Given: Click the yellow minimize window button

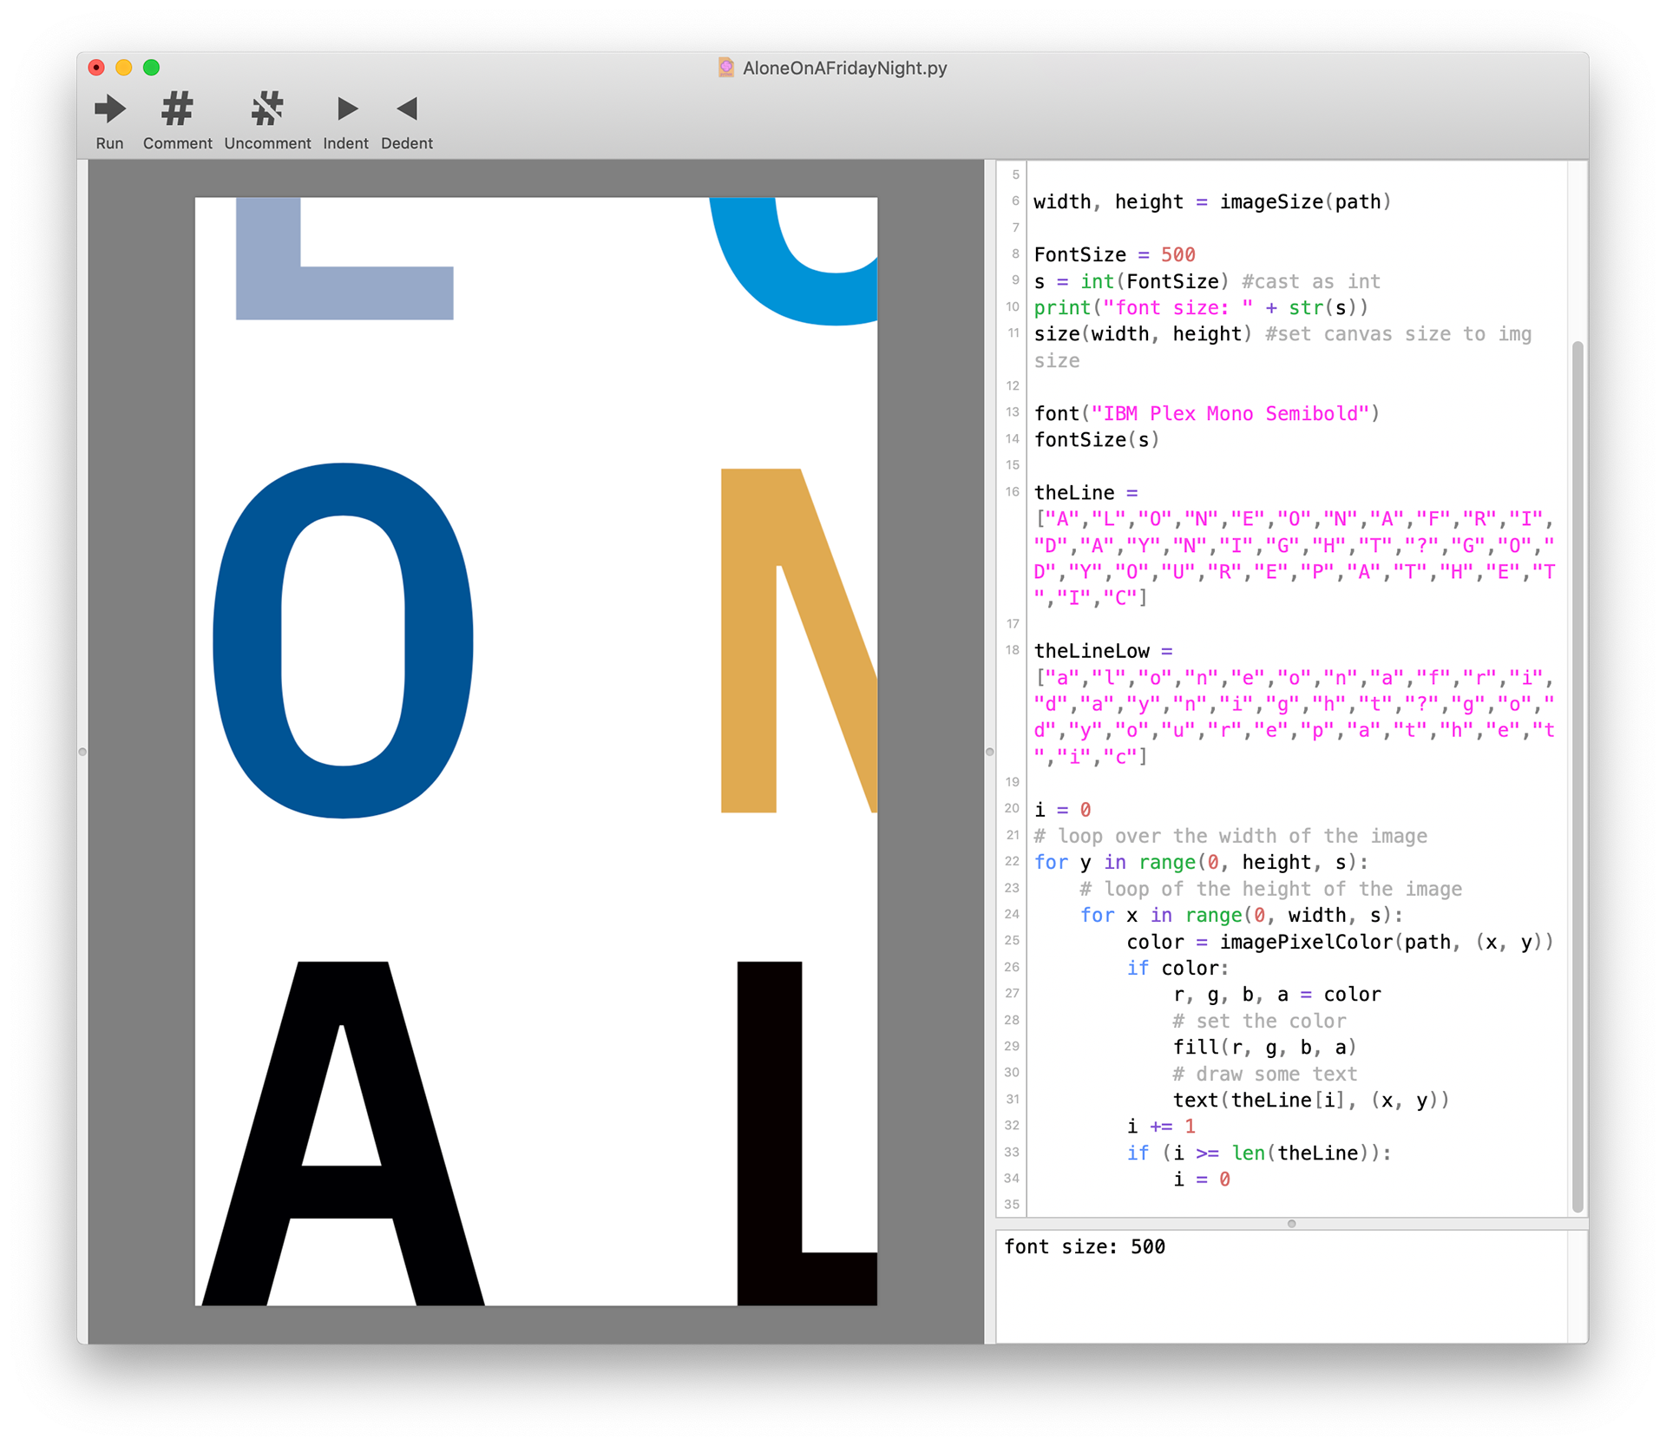Looking at the screenshot, I should [124, 68].
